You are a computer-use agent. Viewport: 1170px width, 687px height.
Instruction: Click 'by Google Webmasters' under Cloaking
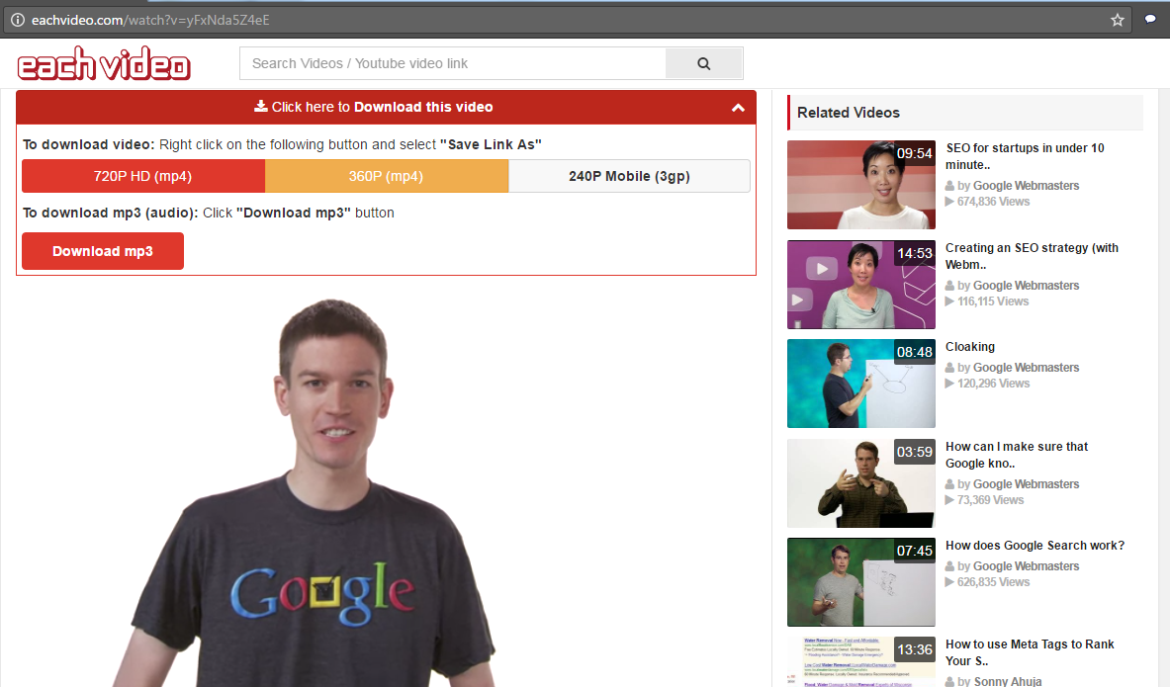click(x=1013, y=368)
